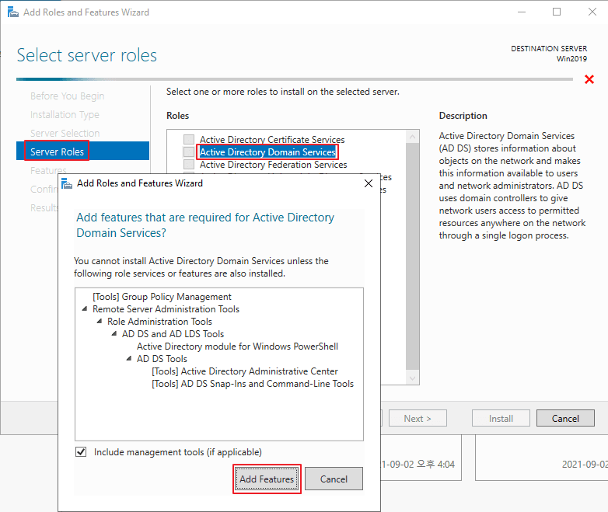This screenshot has height=512, width=608.
Task: Select [Tools] Active Directory Administrative Center
Action: pyautogui.click(x=245, y=371)
